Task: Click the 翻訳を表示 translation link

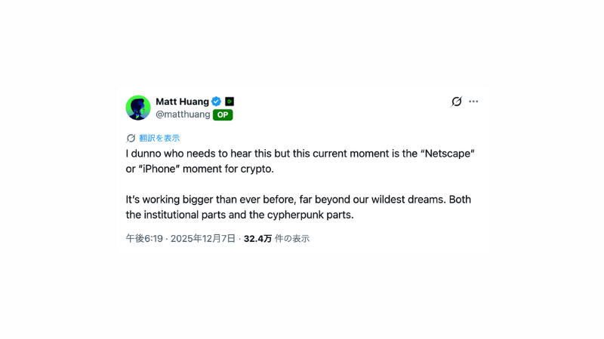Action: pyautogui.click(x=159, y=139)
